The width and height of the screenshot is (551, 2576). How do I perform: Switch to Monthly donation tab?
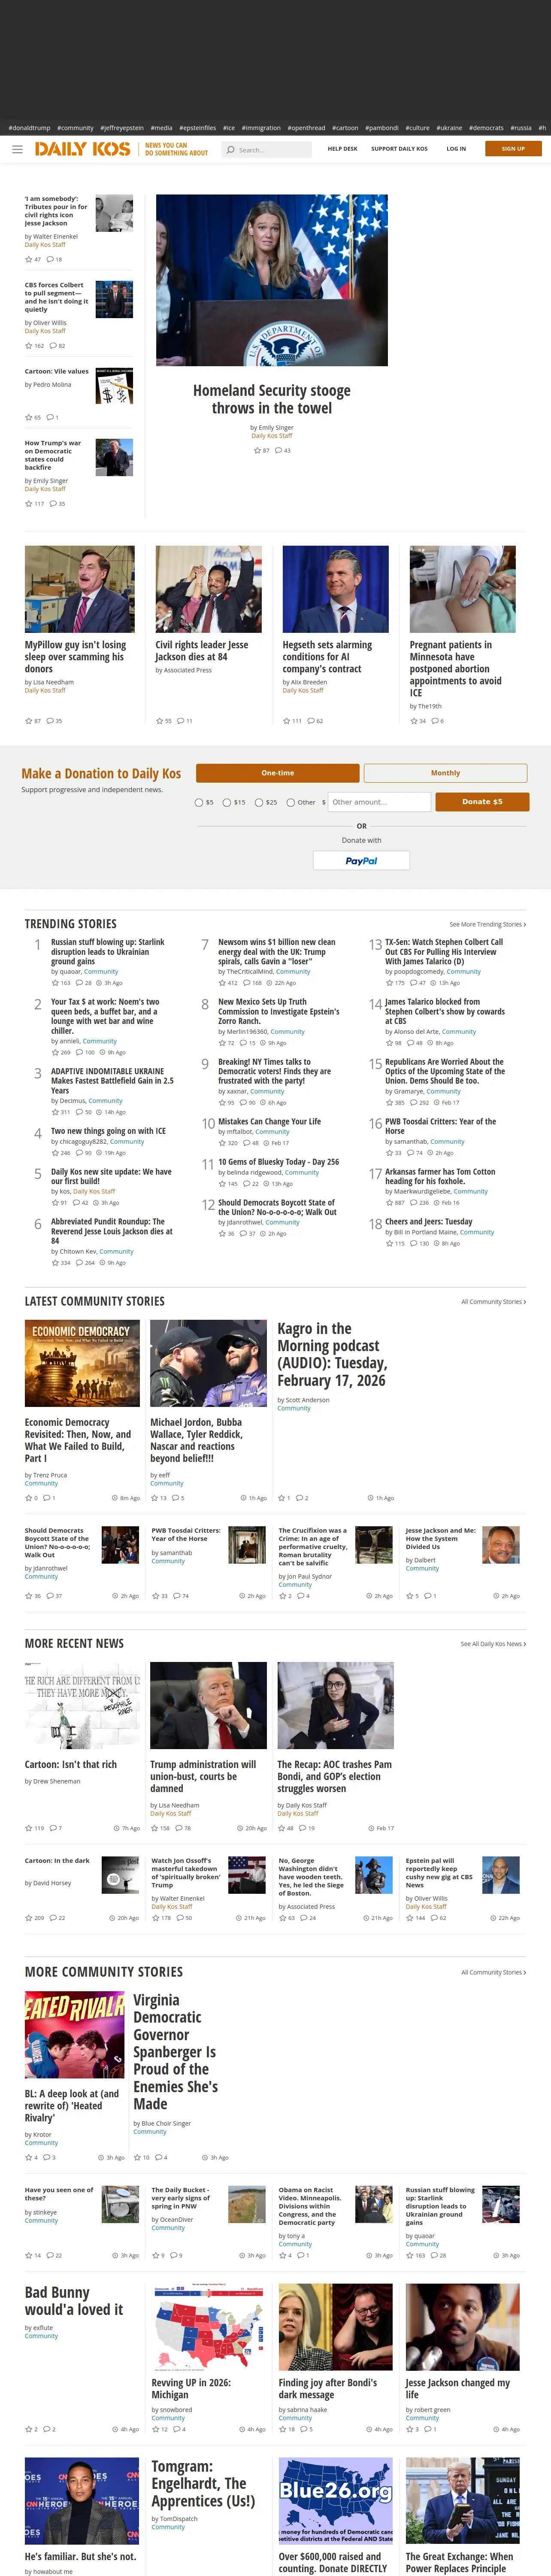pyautogui.click(x=445, y=773)
